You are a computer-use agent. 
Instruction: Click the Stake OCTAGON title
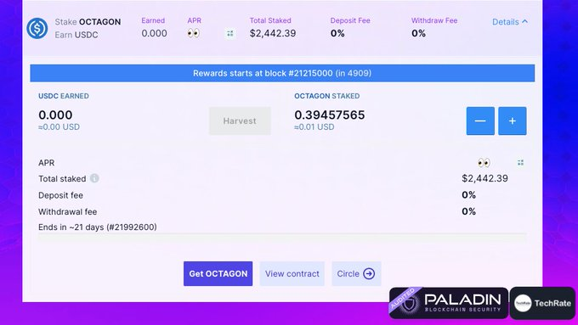[88, 22]
